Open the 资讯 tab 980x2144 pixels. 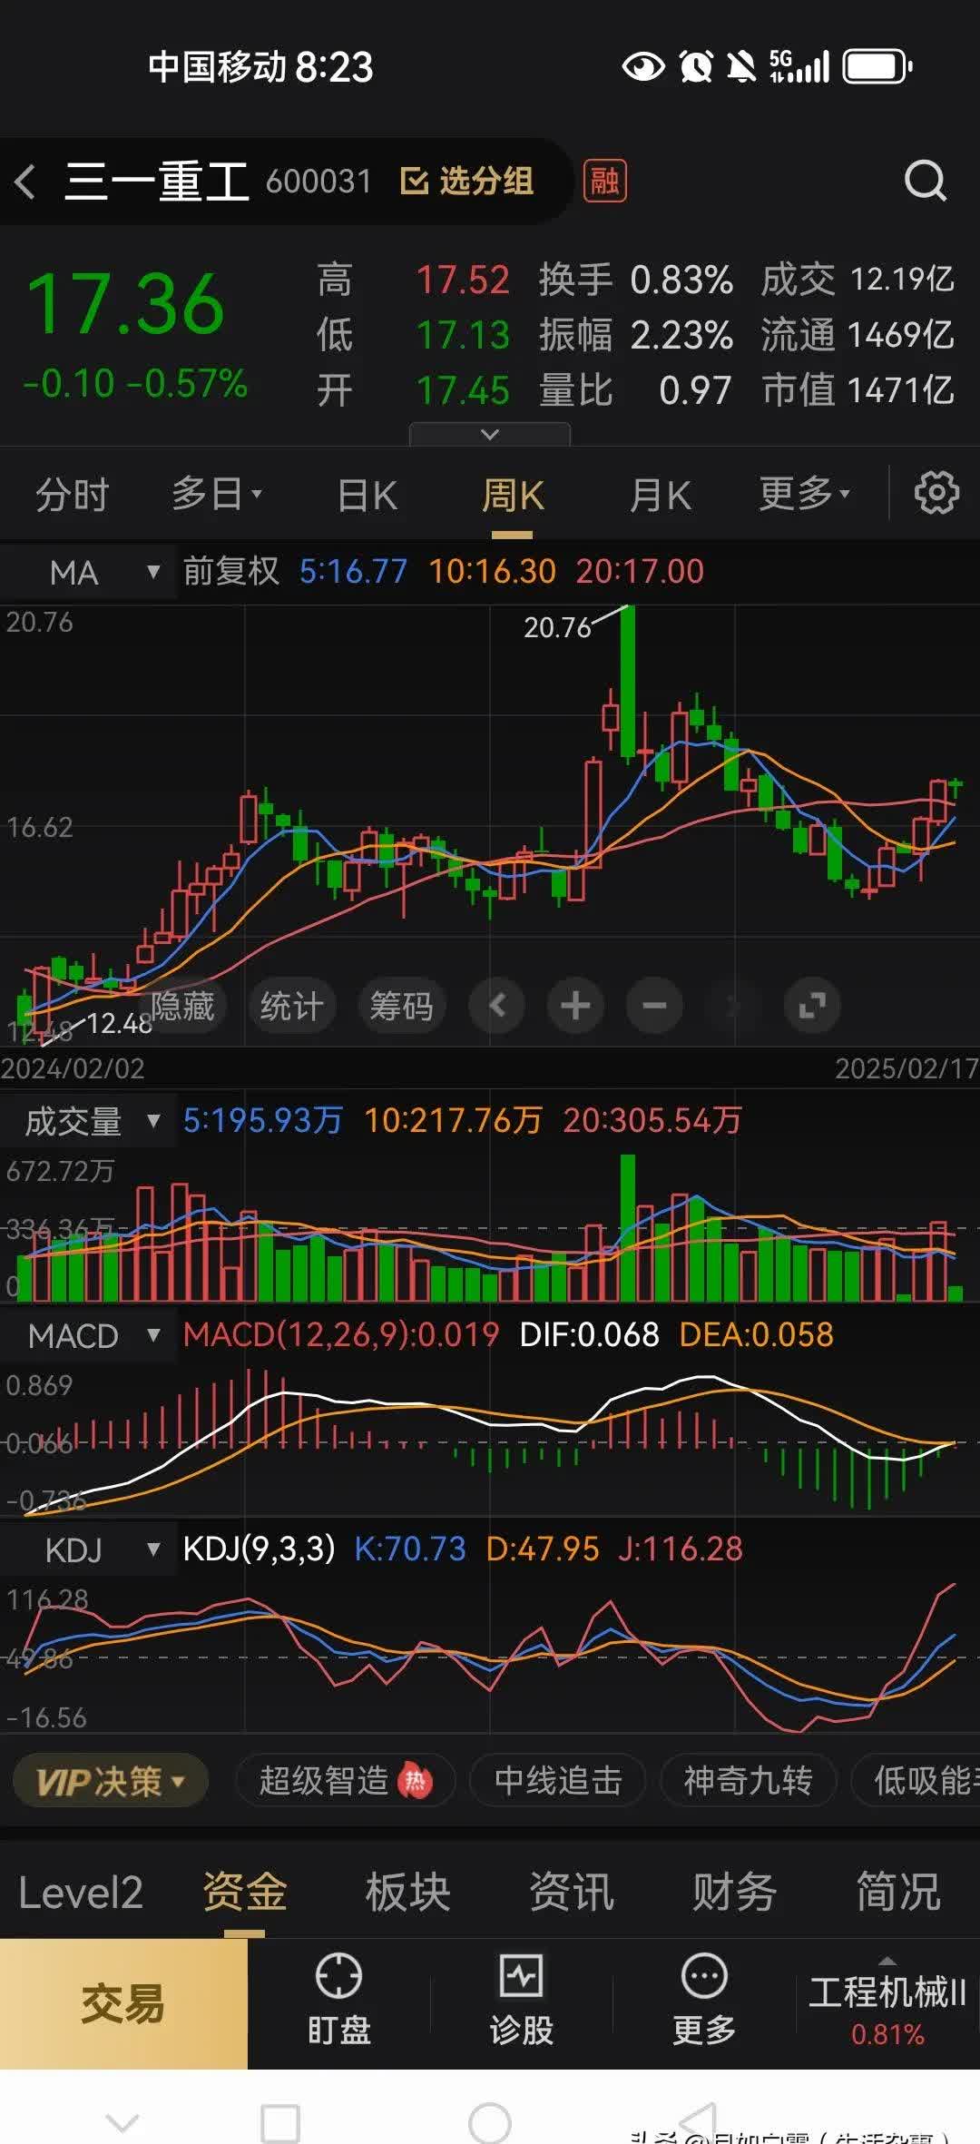tap(572, 1893)
